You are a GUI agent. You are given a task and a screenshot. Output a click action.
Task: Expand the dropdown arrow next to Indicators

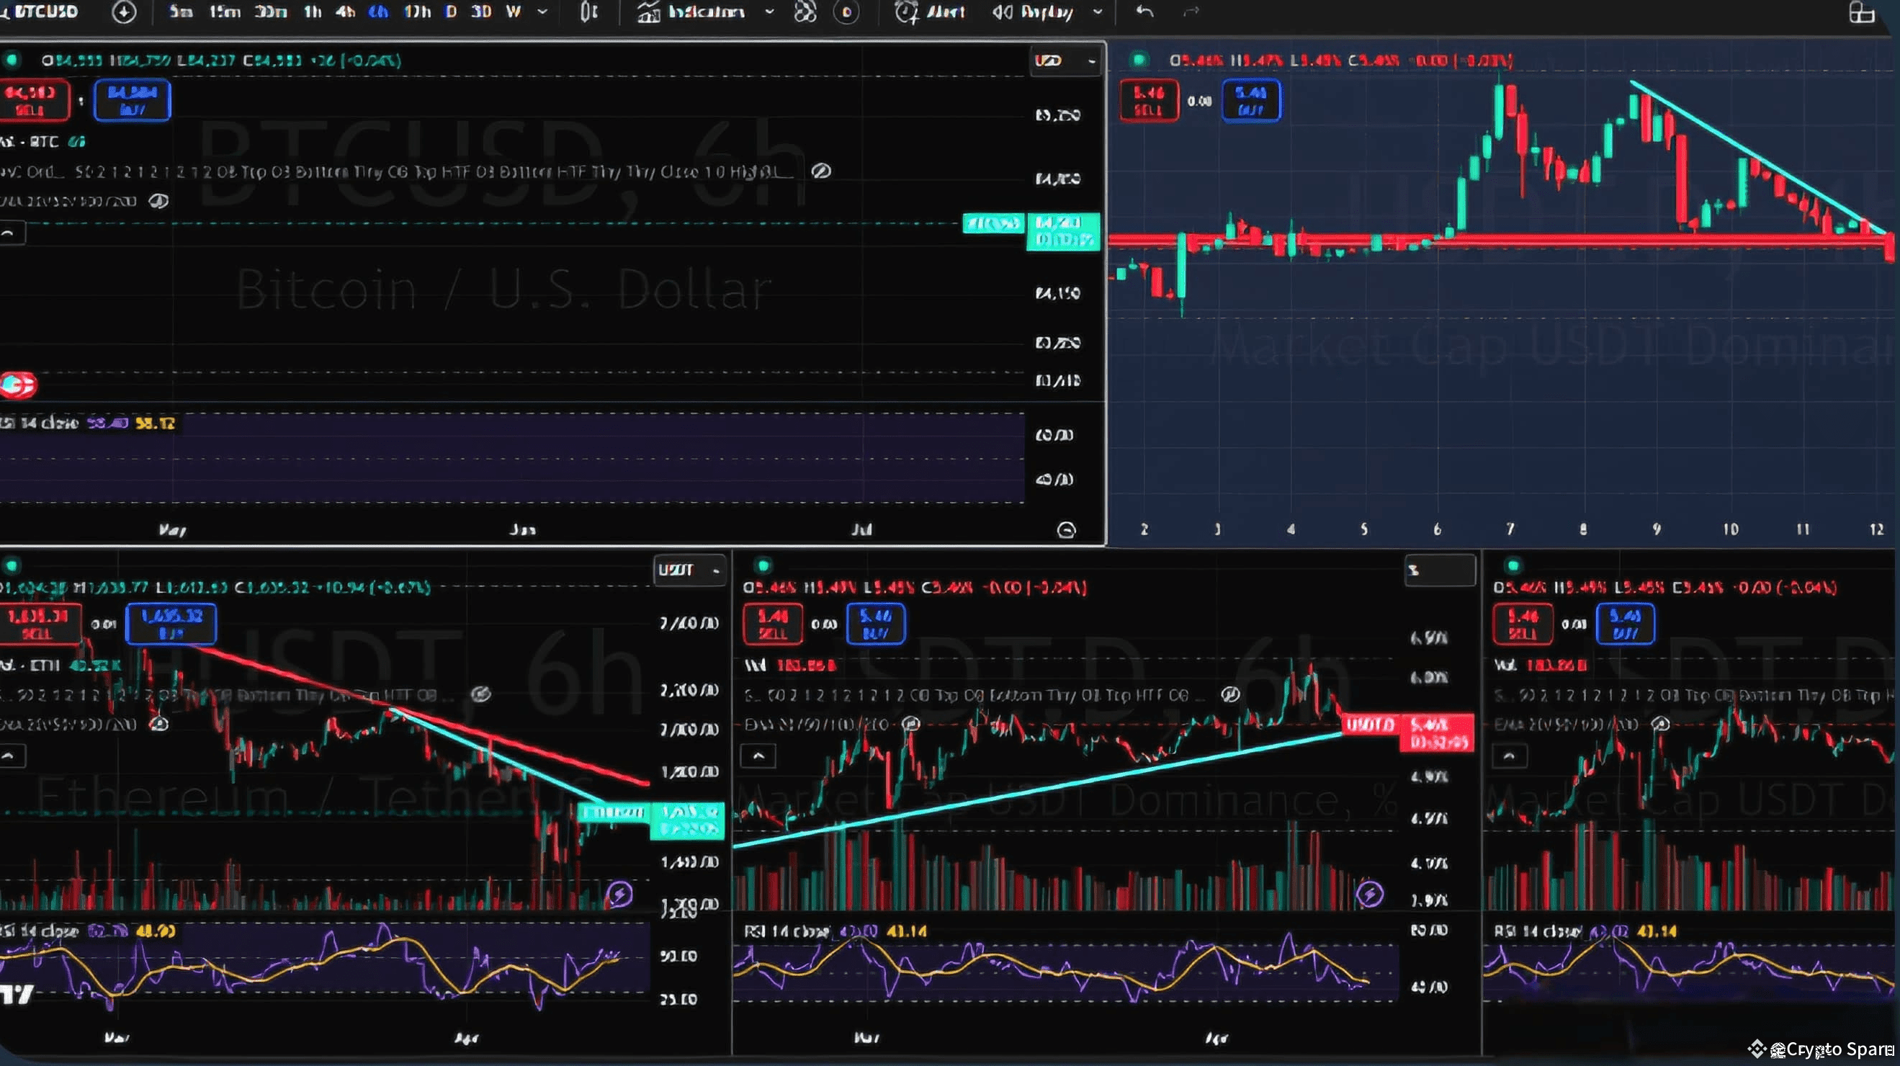pyautogui.click(x=769, y=12)
